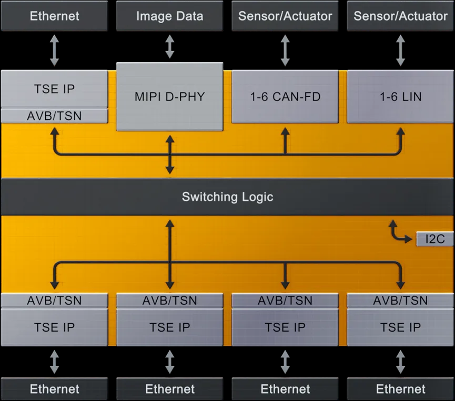Click the gray arrow under top-left Ethernet
Screen dimensions: 455x401
(x=54, y=50)
